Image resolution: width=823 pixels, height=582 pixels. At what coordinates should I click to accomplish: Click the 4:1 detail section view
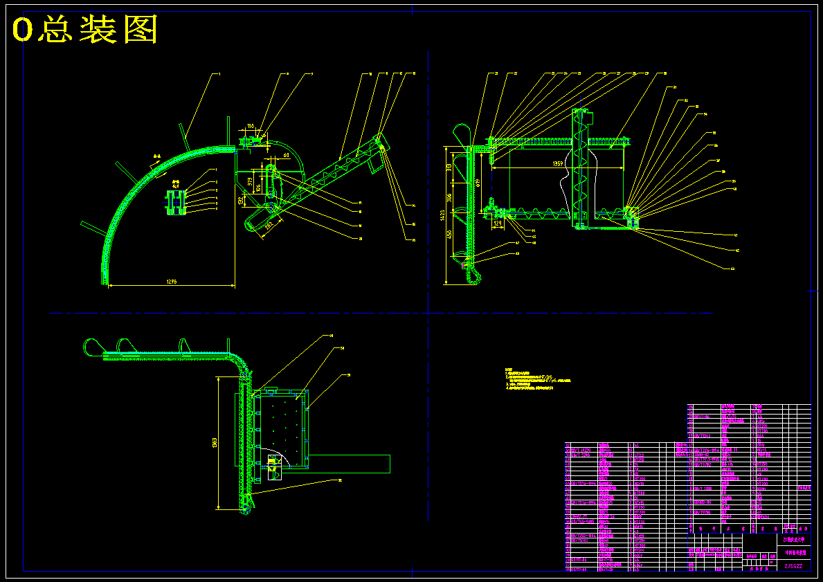(177, 202)
